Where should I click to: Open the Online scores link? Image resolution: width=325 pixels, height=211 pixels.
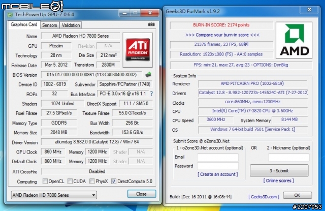[278, 180]
